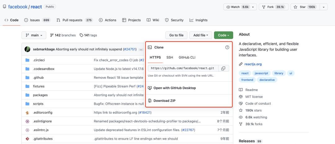
Task: Copy the HTTPS clone URL to clipboard
Action: (x=223, y=68)
